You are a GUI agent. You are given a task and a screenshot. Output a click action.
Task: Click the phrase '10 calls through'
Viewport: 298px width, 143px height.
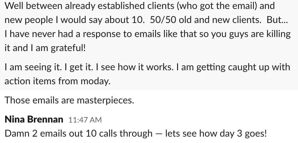coord(119,134)
